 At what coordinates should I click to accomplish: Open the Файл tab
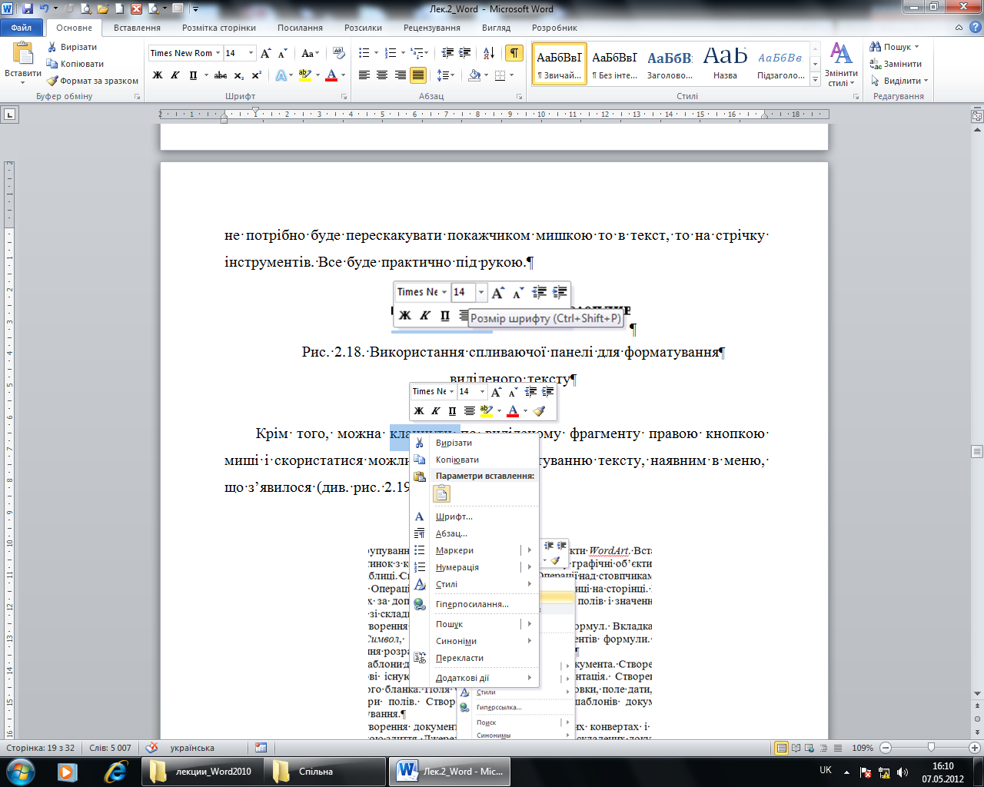[x=22, y=28]
